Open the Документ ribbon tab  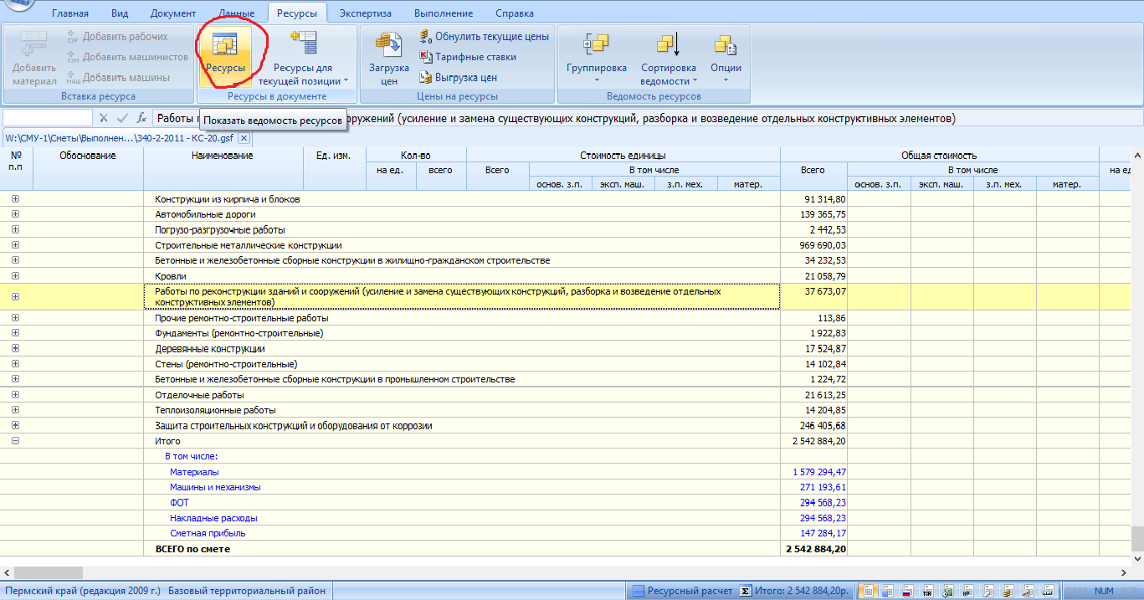point(173,13)
